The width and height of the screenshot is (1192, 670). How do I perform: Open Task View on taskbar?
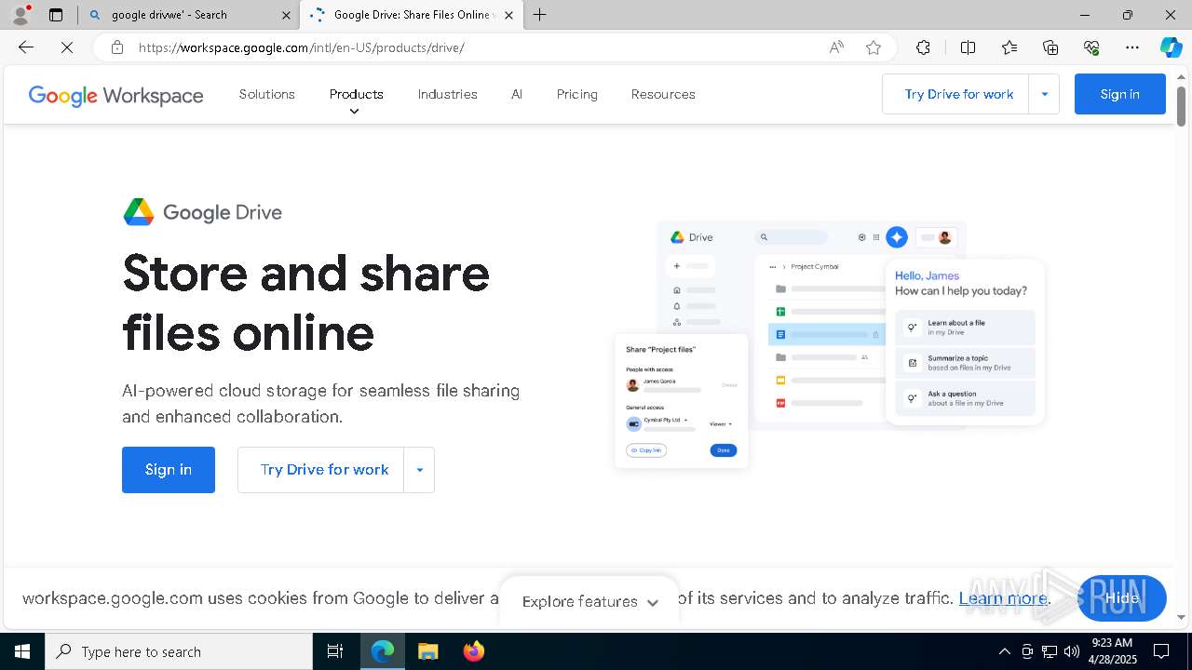335,651
